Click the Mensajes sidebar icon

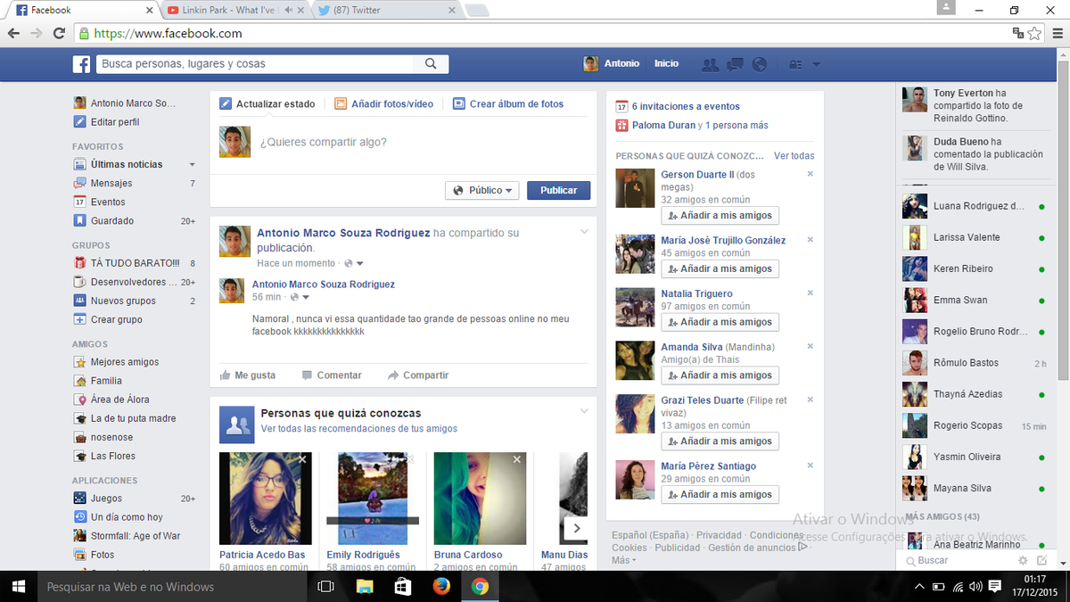pyautogui.click(x=80, y=183)
